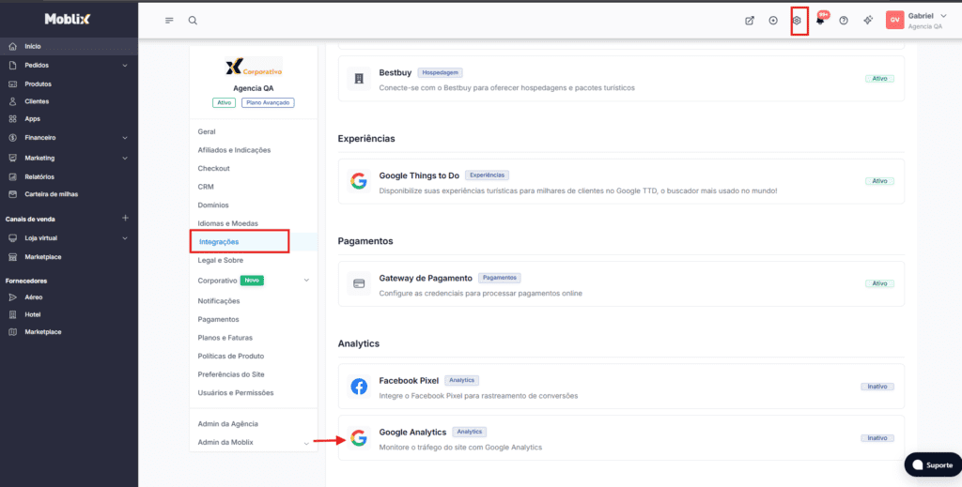This screenshot has width=962, height=487.
Task: Expand the Corporativo settings section
Action: [306, 281]
